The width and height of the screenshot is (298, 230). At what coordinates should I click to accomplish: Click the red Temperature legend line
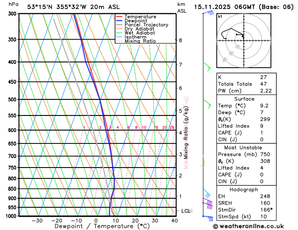click(x=119, y=17)
